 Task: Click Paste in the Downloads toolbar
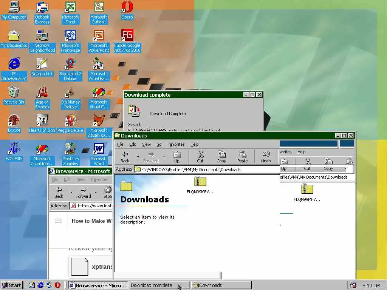242,157
